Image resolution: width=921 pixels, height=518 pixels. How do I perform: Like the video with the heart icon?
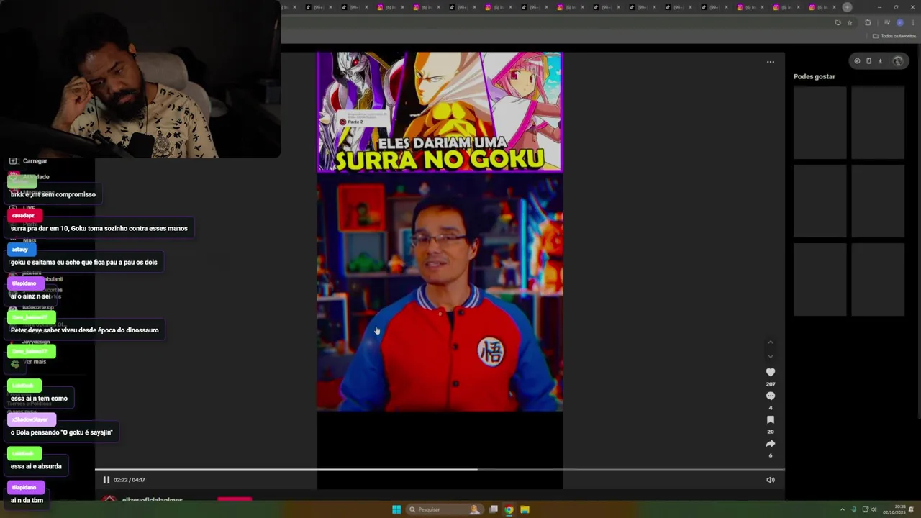[x=770, y=372]
